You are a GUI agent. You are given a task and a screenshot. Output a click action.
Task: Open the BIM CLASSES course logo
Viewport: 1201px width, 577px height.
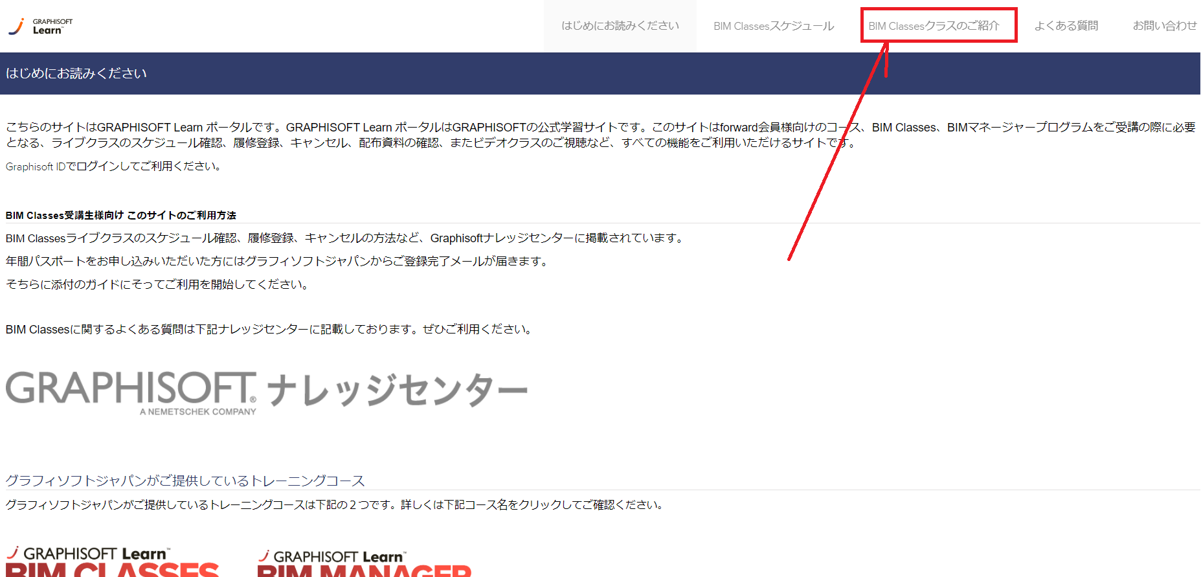[113, 561]
